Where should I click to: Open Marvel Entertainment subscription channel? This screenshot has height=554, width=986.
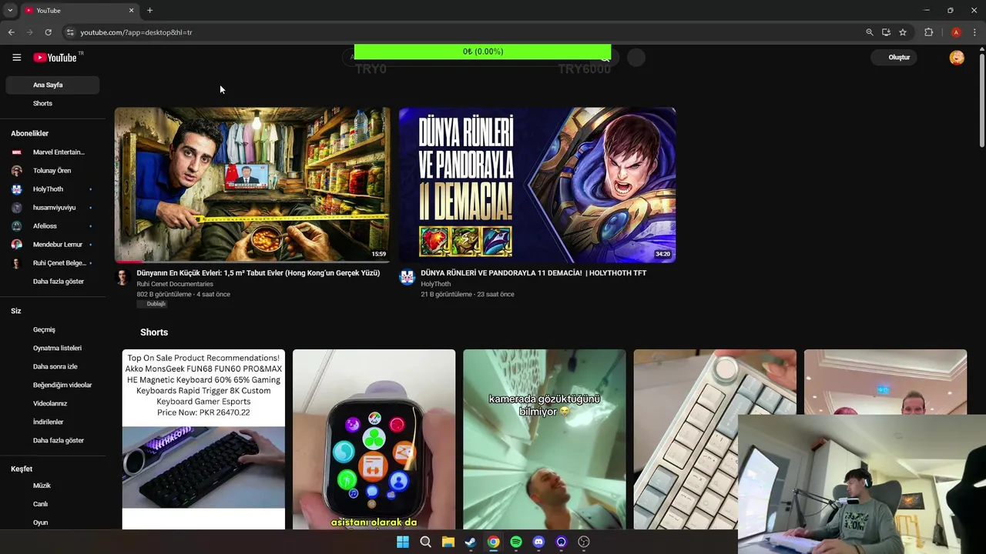coord(53,152)
